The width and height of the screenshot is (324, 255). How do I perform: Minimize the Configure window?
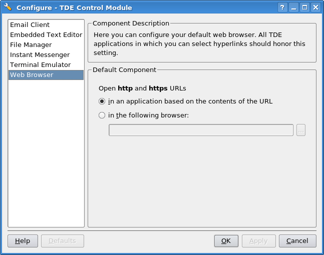[293, 7]
